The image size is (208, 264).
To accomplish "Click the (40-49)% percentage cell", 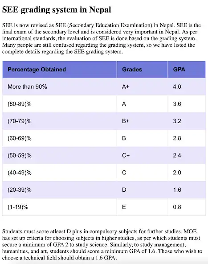I will 60,173.
